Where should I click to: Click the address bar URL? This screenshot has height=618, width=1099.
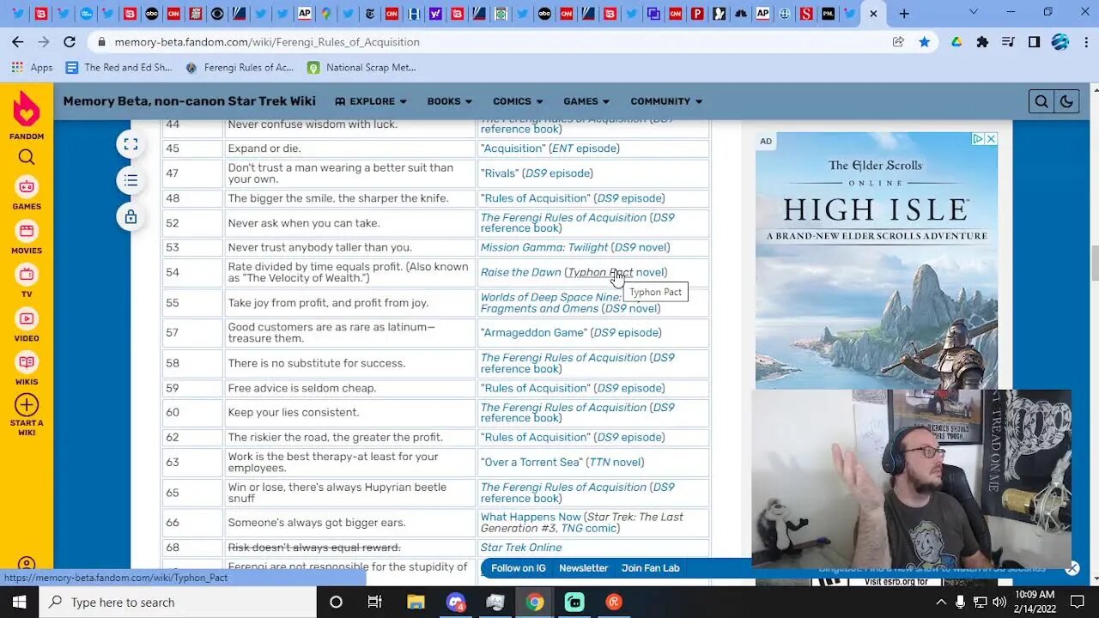(267, 42)
